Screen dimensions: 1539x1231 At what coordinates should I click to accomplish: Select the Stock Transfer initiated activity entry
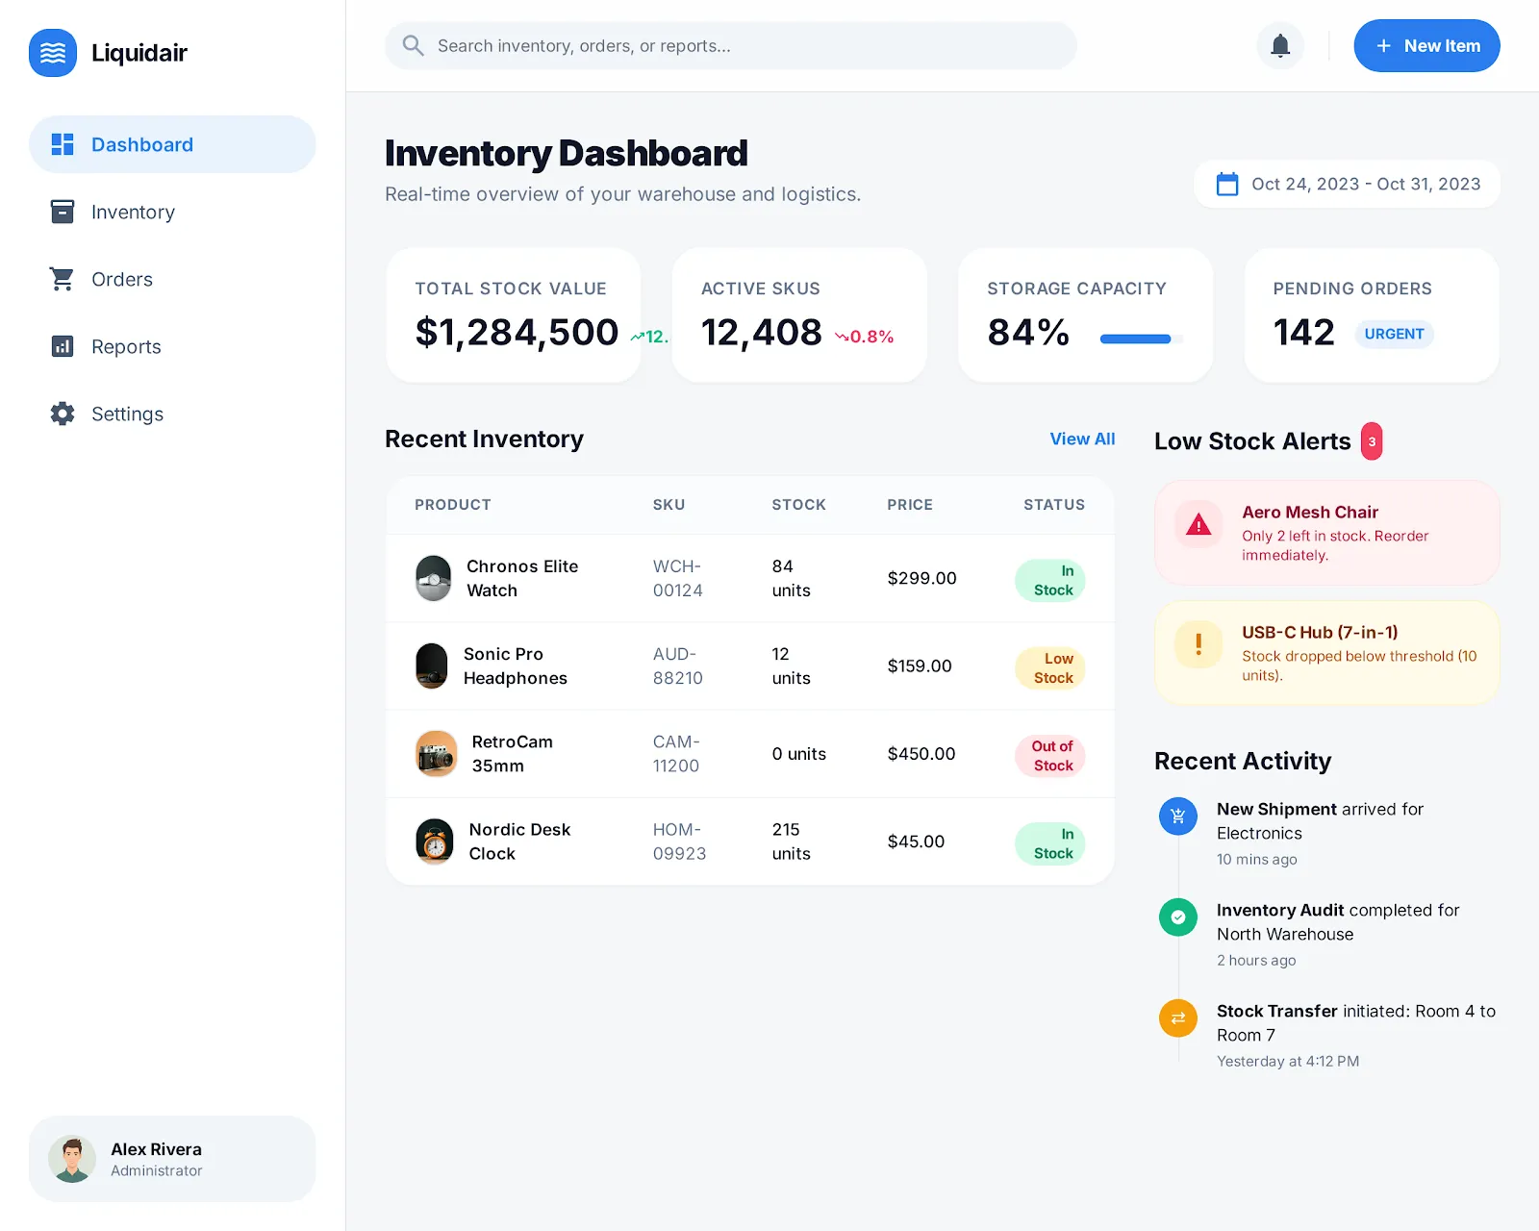coord(1329,1036)
